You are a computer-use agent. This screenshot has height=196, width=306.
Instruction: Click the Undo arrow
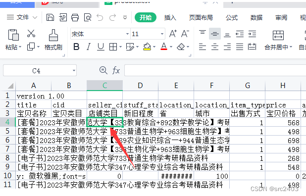(x=100, y=17)
